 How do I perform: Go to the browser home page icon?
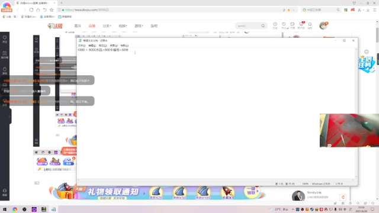point(38,10)
